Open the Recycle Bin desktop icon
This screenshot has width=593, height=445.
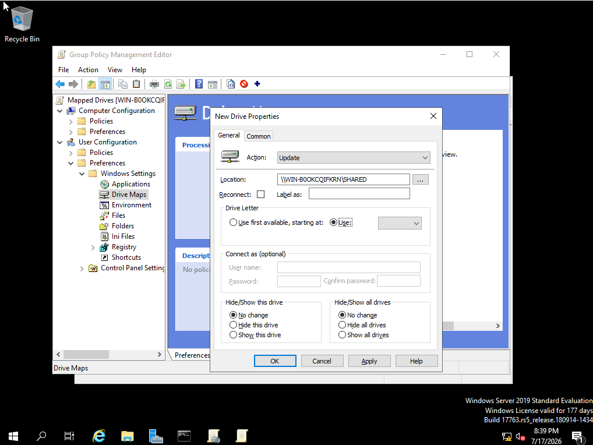coord(22,23)
